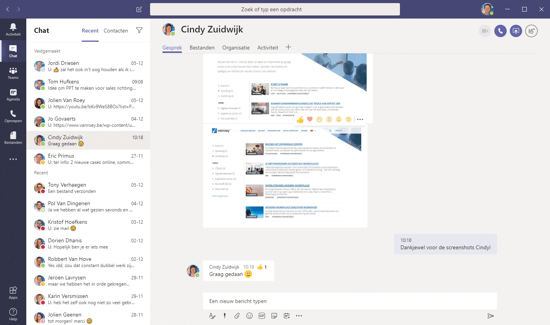Open chat with Tony Verhaegen
Screen dimensions: 550x325
tap(88, 188)
